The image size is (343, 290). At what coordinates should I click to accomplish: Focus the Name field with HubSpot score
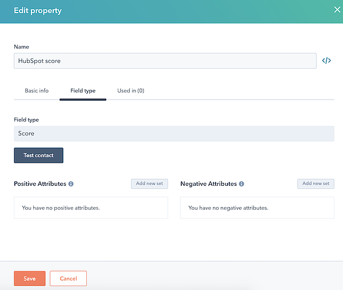165,61
